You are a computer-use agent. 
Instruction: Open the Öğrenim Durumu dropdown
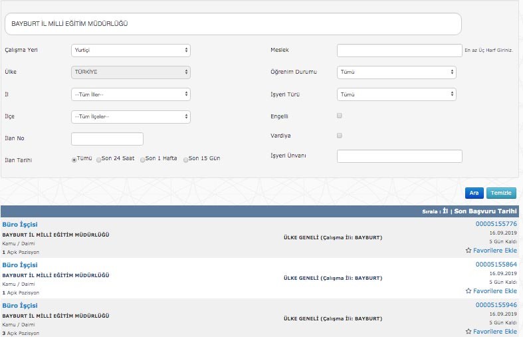pyautogui.click(x=396, y=72)
